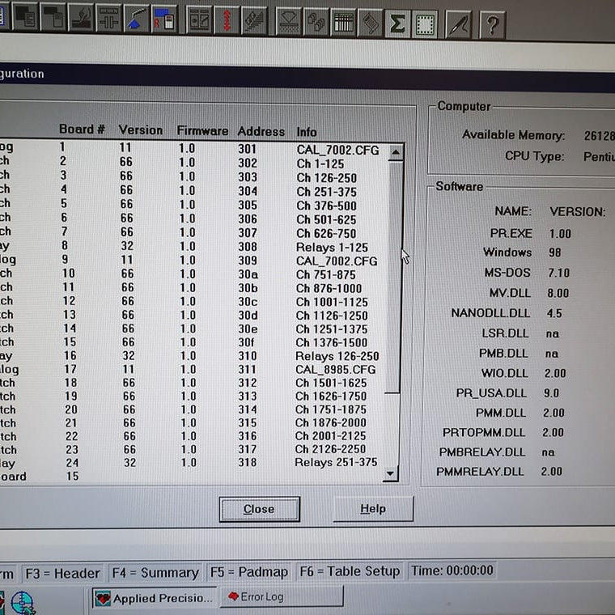Click the Time: 00:00:00 status field
615x615 pixels.
coord(452,570)
